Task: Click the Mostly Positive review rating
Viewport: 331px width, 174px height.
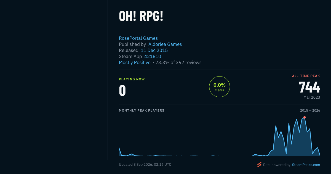Action: coord(135,62)
